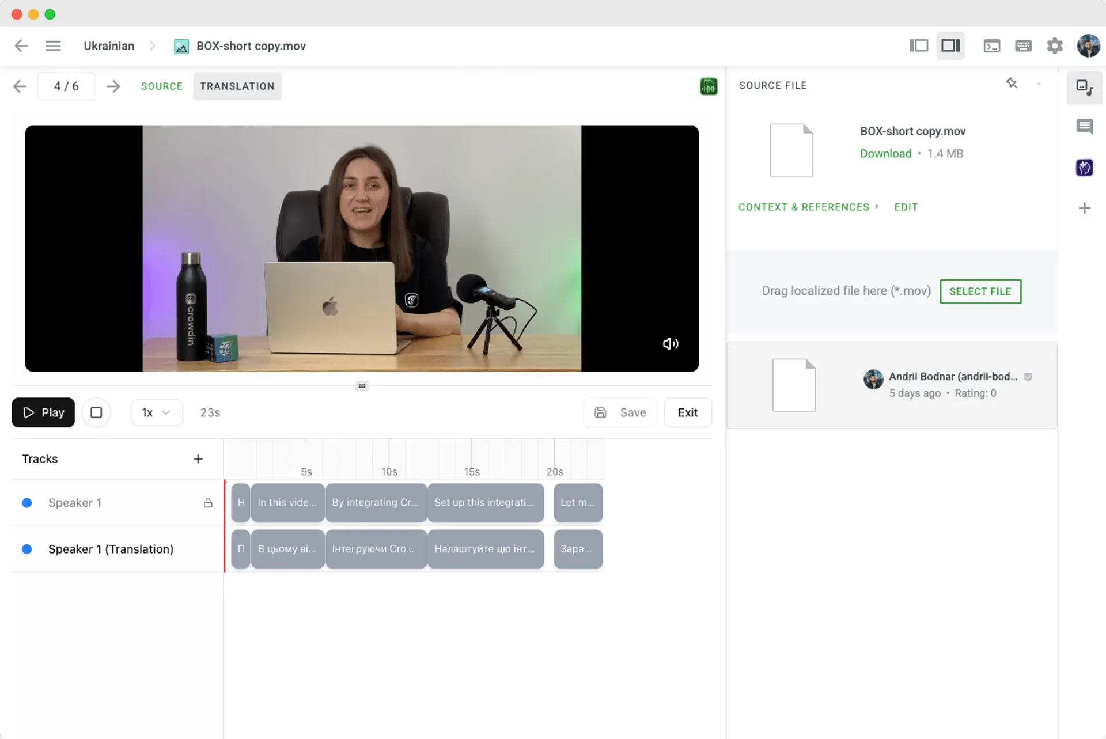This screenshot has width=1106, height=739.
Task: Open the keyboard shortcuts icon
Action: tap(1024, 46)
